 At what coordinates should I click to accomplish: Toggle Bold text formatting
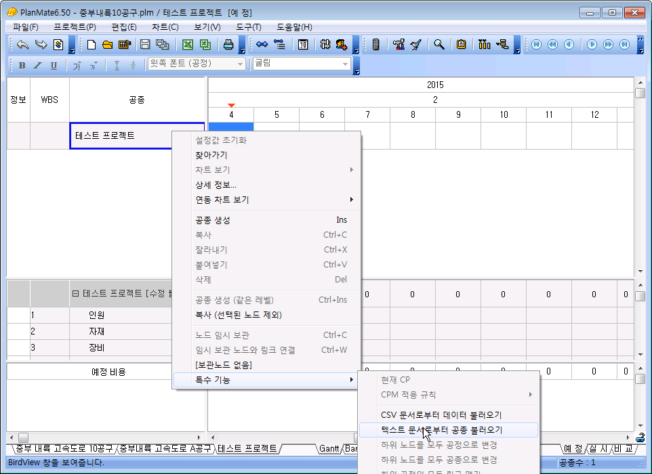tap(22, 65)
